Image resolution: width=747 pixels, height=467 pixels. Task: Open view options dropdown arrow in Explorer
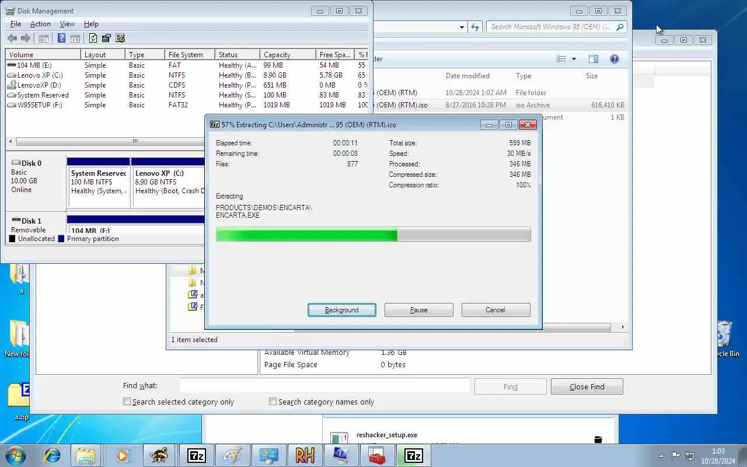click(x=574, y=59)
